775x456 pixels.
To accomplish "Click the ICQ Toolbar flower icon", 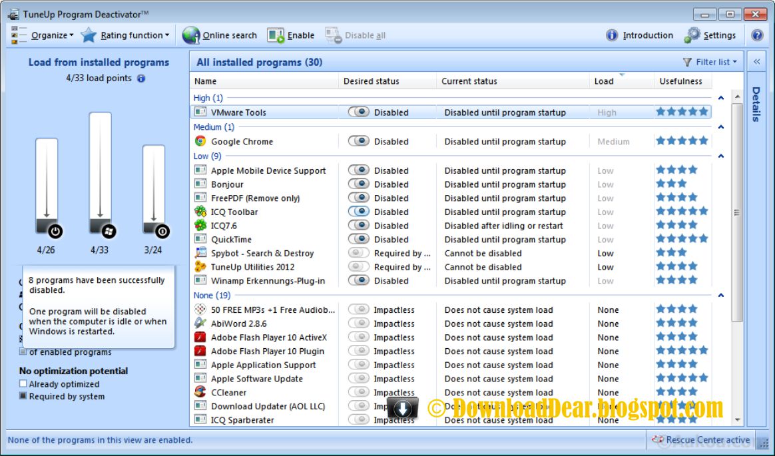I will tap(200, 212).
